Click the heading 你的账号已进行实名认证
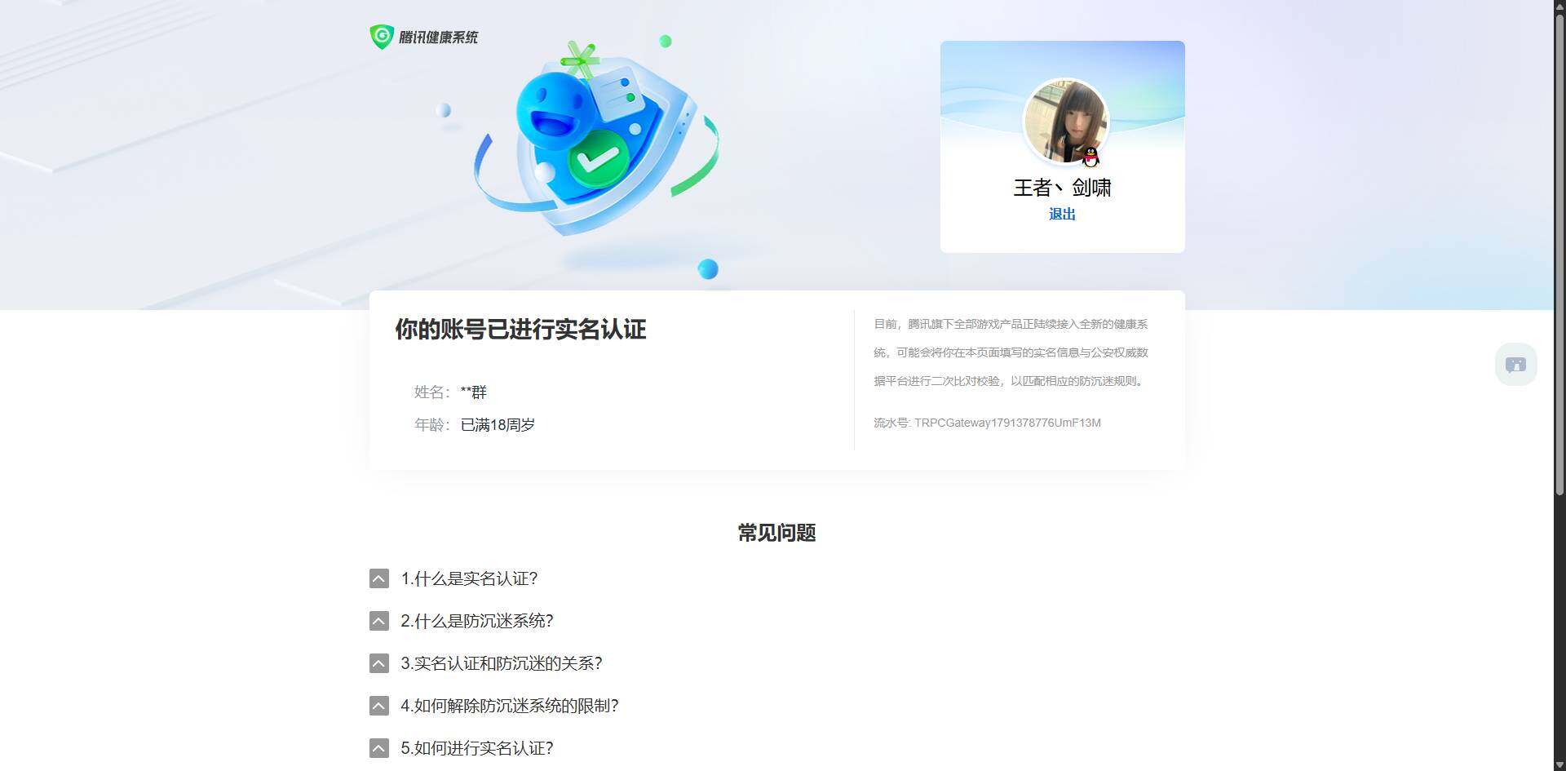This screenshot has width=1566, height=771. tap(520, 329)
